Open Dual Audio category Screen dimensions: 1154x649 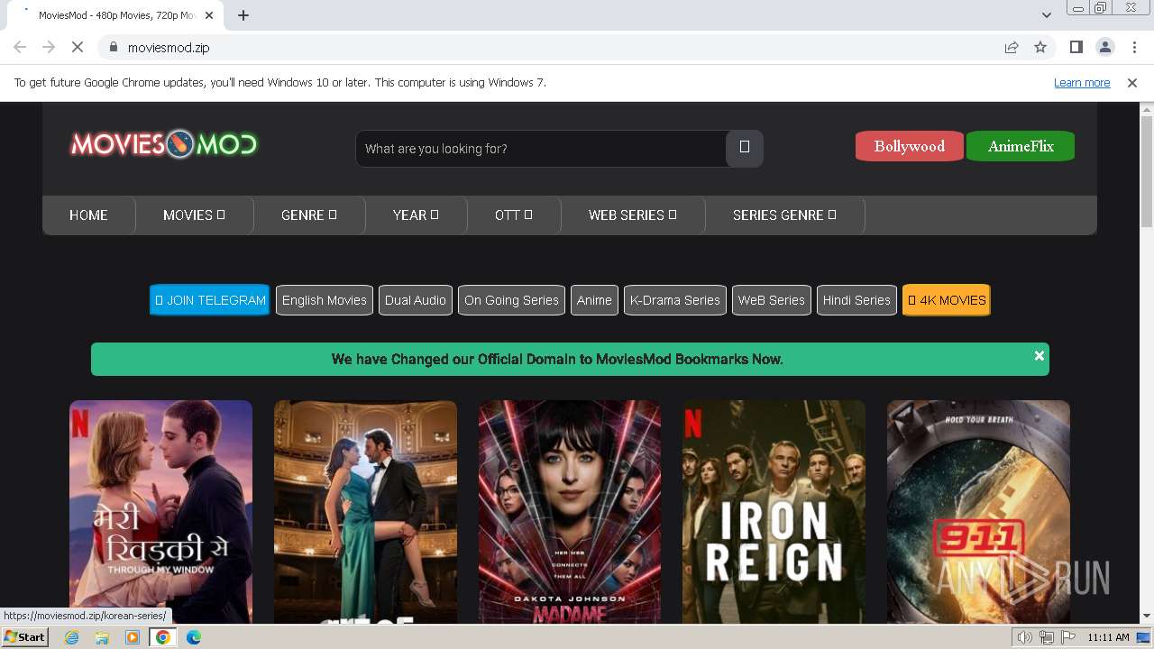(x=416, y=300)
